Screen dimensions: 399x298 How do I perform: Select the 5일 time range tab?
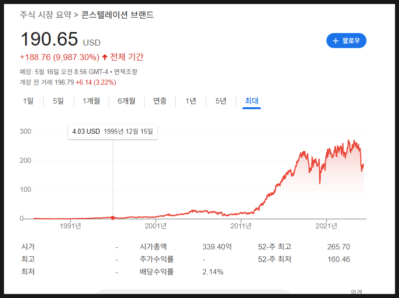pos(58,101)
